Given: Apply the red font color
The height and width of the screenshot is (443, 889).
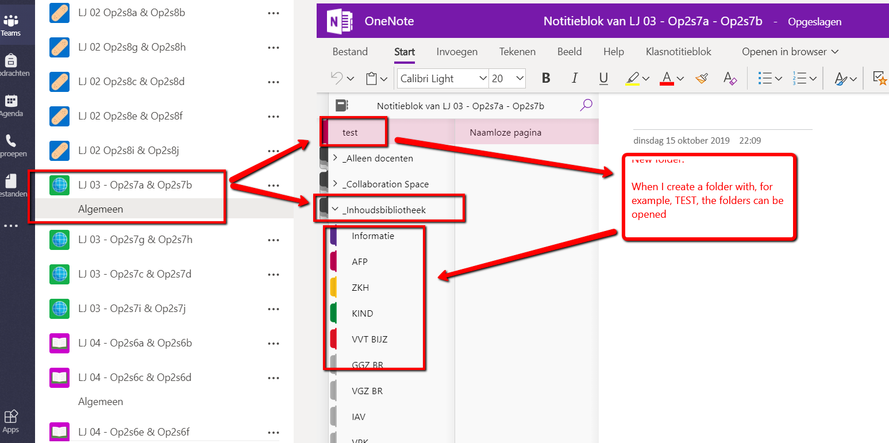Looking at the screenshot, I should (667, 79).
